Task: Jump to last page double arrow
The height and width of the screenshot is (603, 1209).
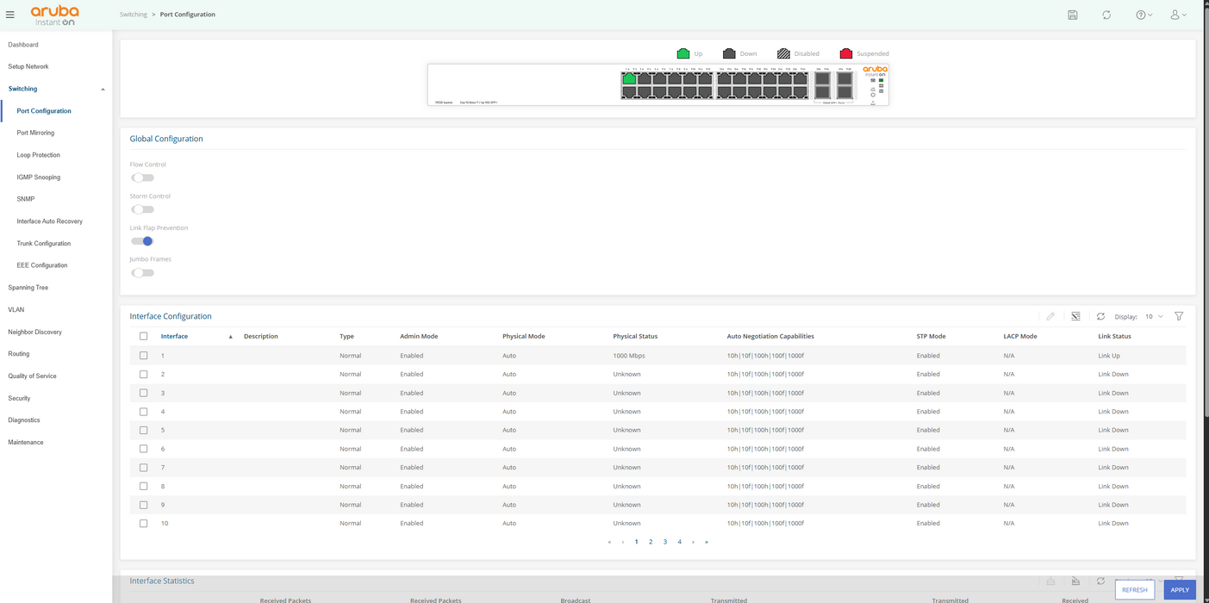Action: 707,542
